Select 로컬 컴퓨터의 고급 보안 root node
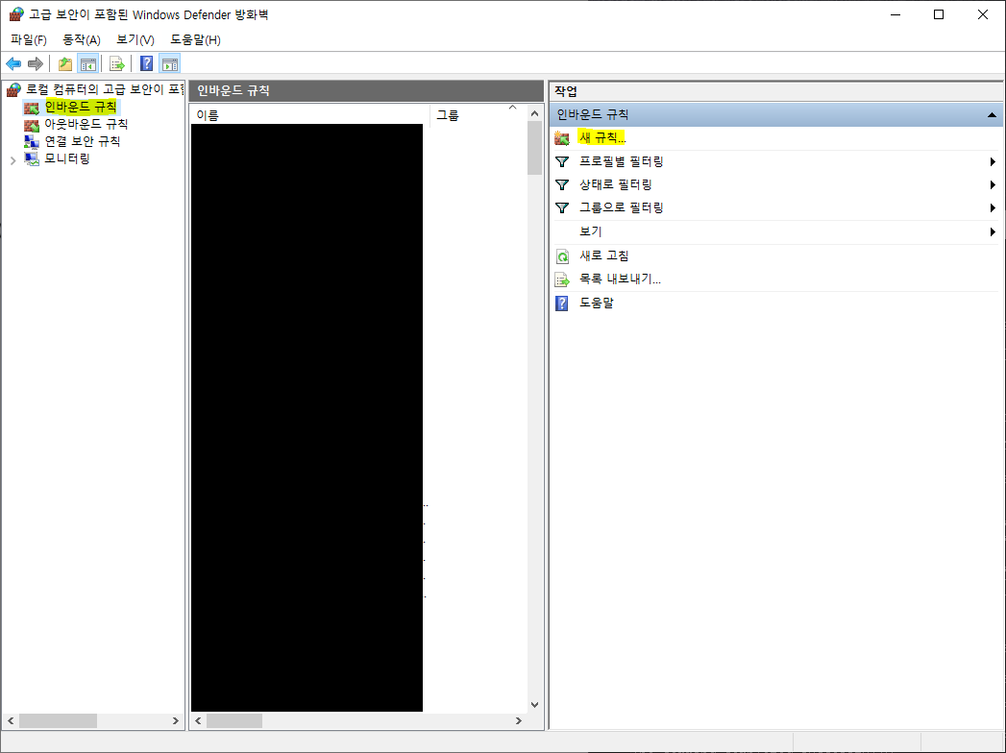1006x753 pixels. pos(105,89)
